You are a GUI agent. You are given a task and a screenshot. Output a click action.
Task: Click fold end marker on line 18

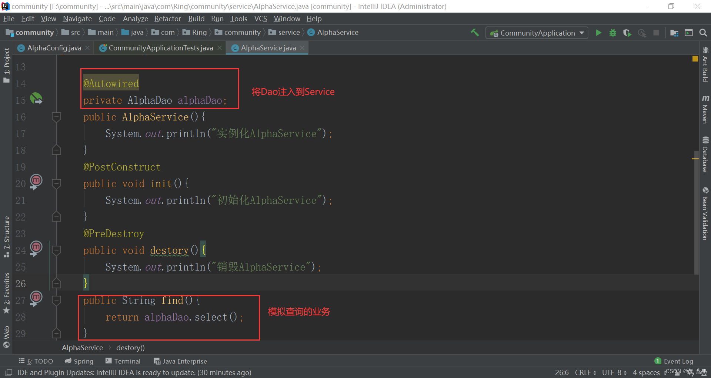[x=56, y=150]
